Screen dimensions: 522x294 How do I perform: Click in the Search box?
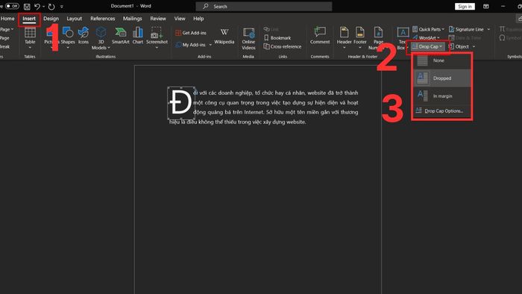[264, 6]
